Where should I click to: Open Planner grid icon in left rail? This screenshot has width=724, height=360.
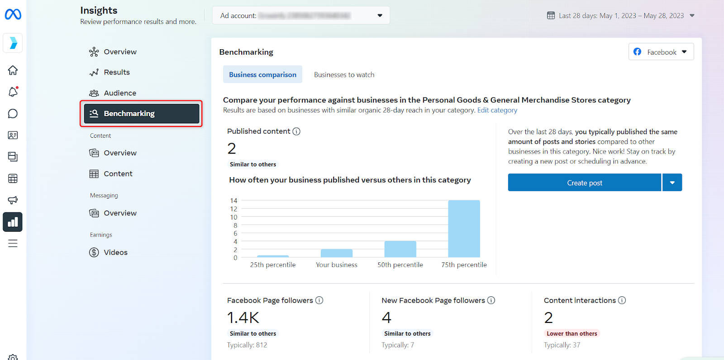pos(13,178)
